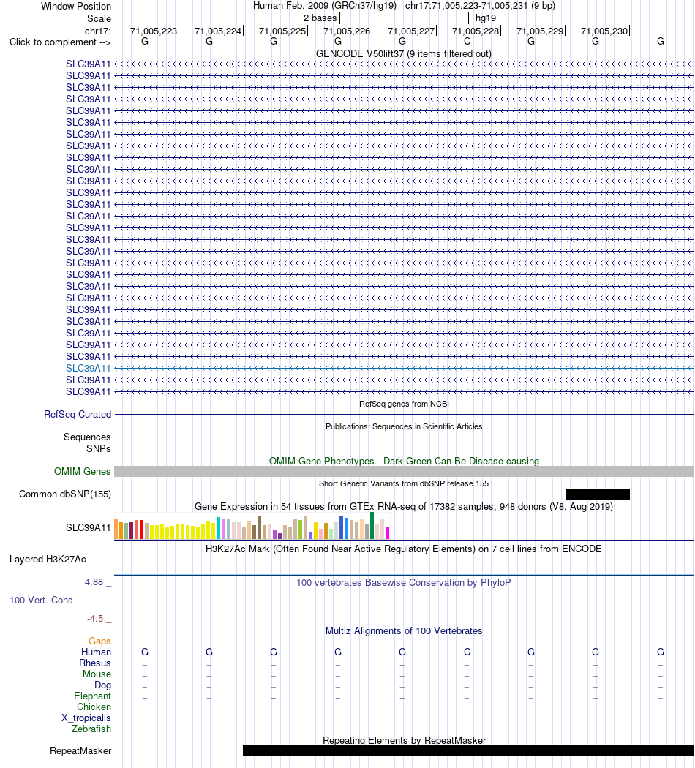Screen dimensions: 695x768
Task: Open 'Short Genetic Variants from dbSNP release 155' title
Action: point(404,484)
